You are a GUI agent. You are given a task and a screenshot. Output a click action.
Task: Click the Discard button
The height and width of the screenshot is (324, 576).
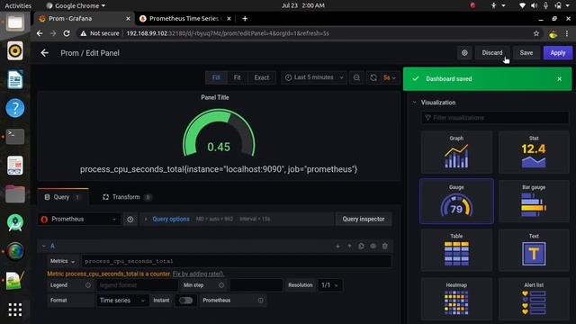[x=492, y=53]
